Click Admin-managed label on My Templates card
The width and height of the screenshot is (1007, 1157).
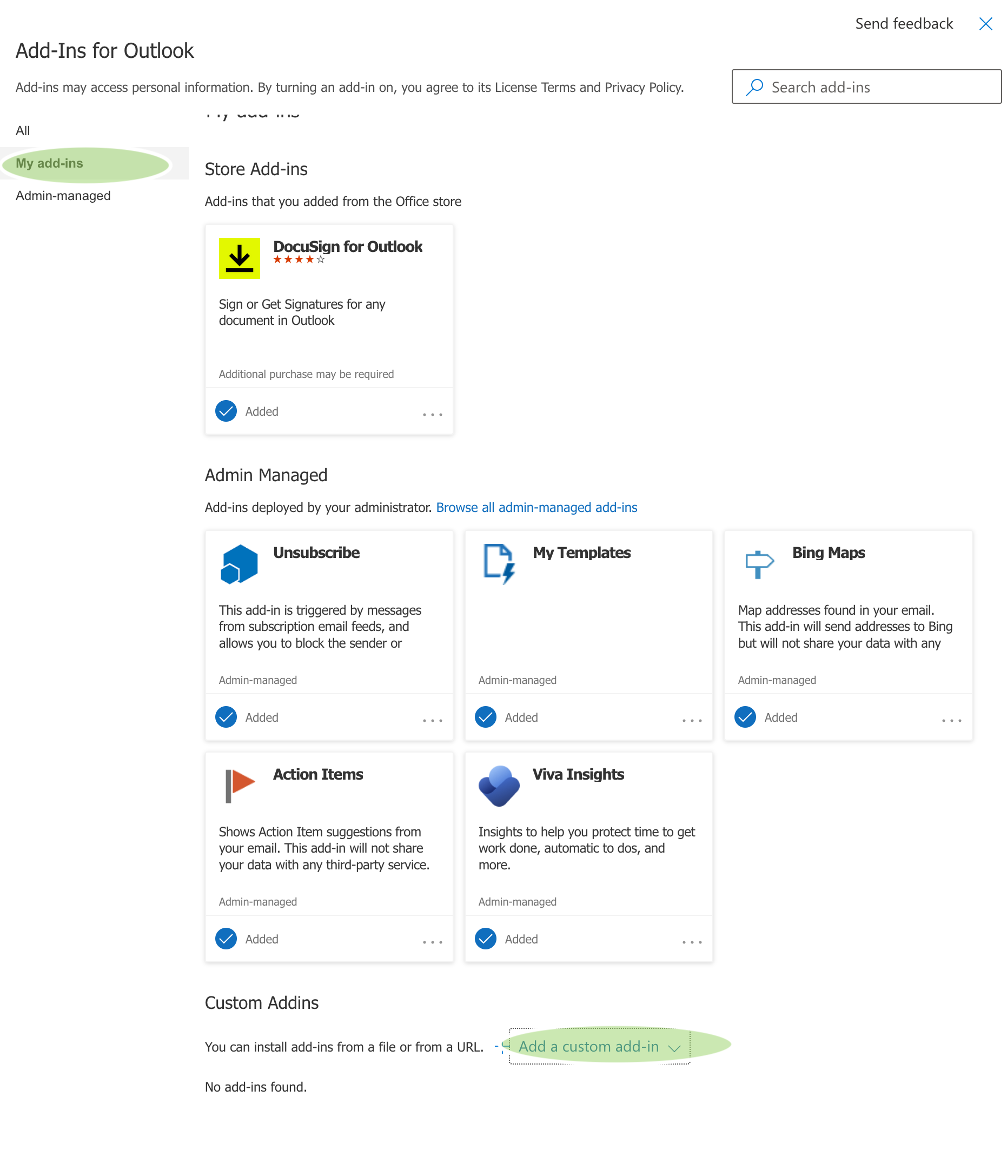pyautogui.click(x=517, y=680)
